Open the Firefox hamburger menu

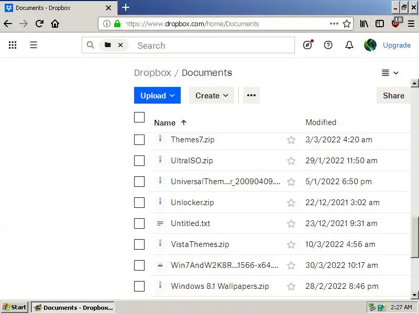coord(411,24)
